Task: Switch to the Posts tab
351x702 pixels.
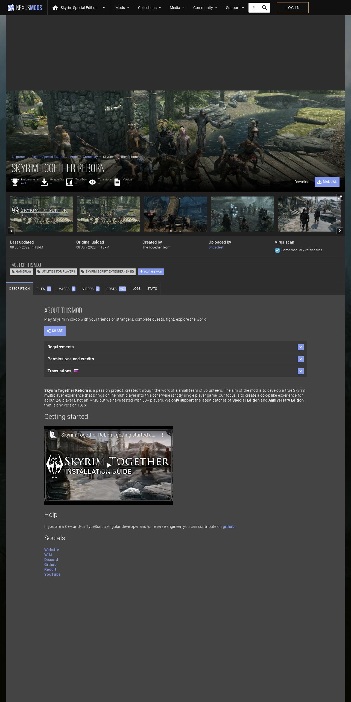Action: (116, 289)
